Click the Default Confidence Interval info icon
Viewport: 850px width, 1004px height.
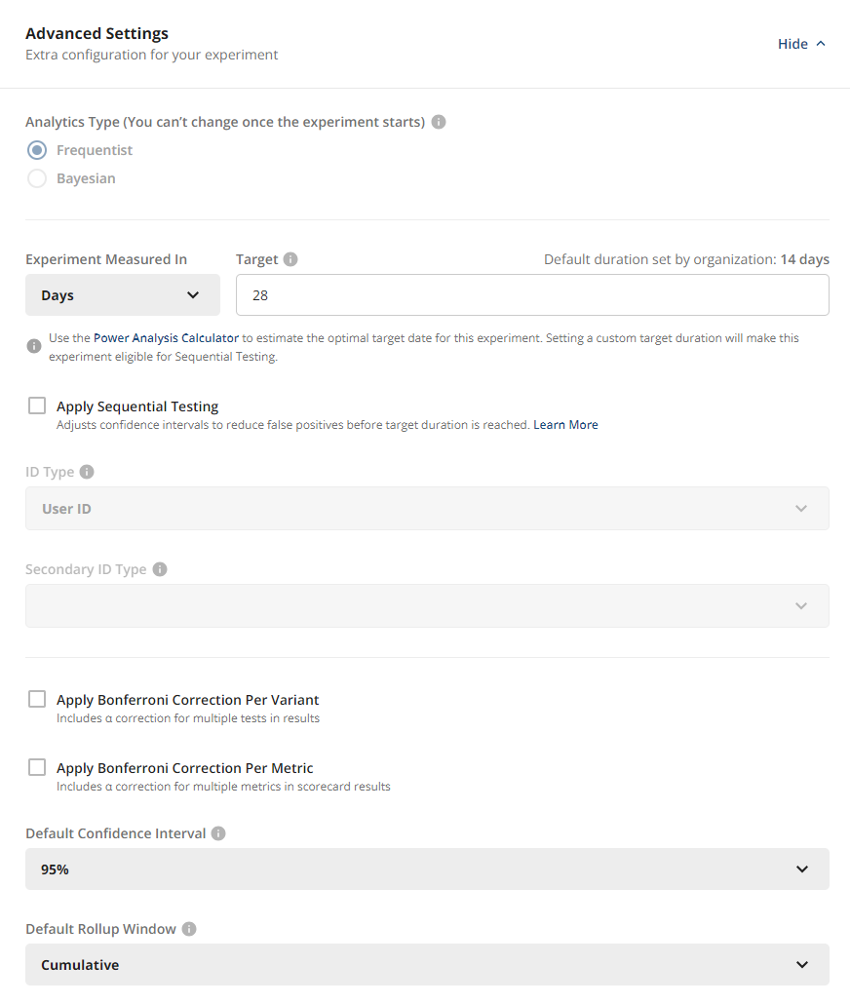point(216,833)
